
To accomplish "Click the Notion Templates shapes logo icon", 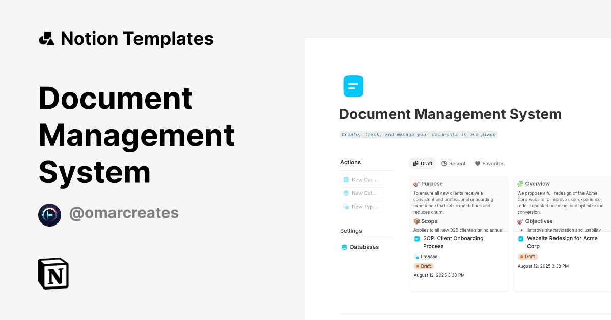I will click(47, 39).
